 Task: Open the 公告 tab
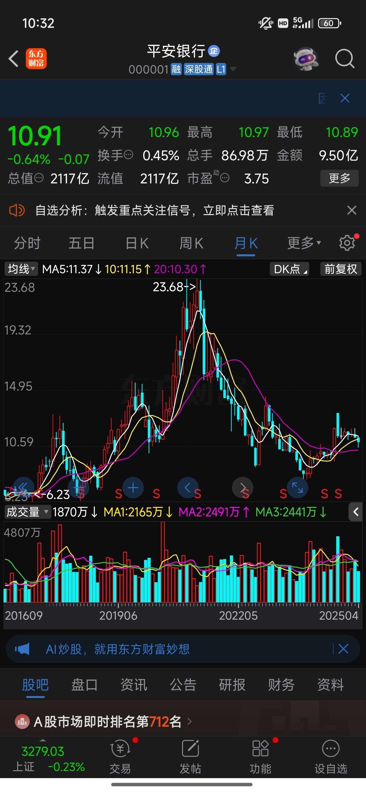point(183,685)
